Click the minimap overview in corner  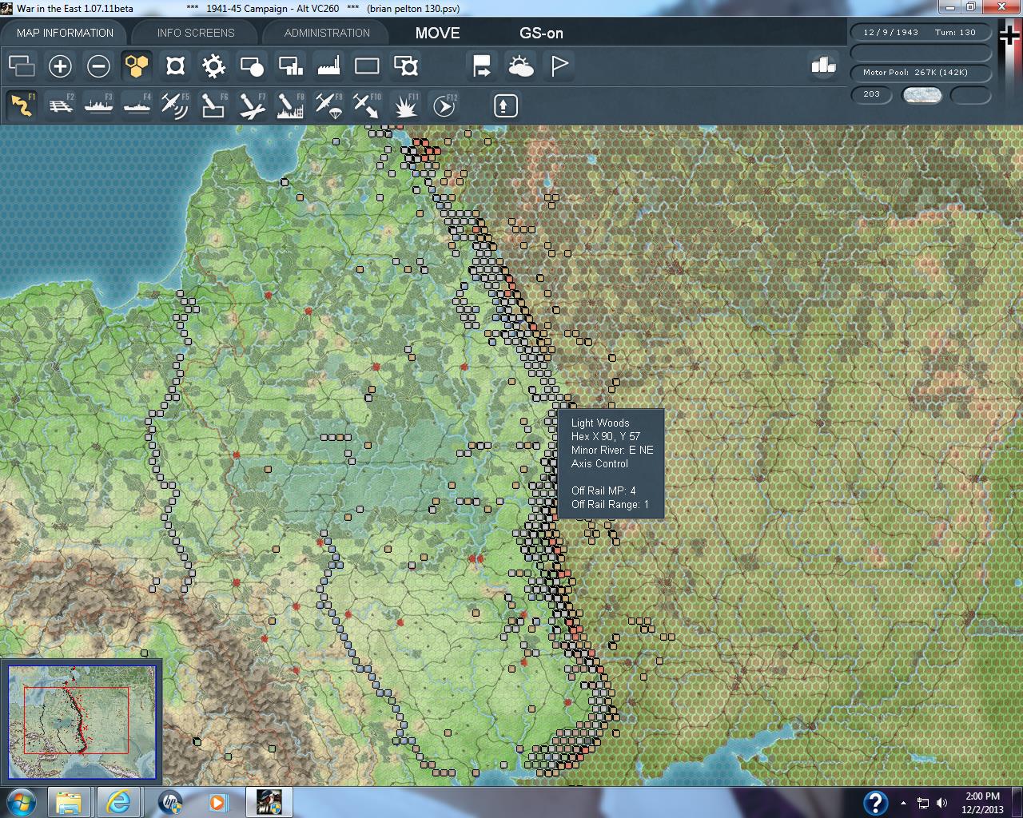82,722
